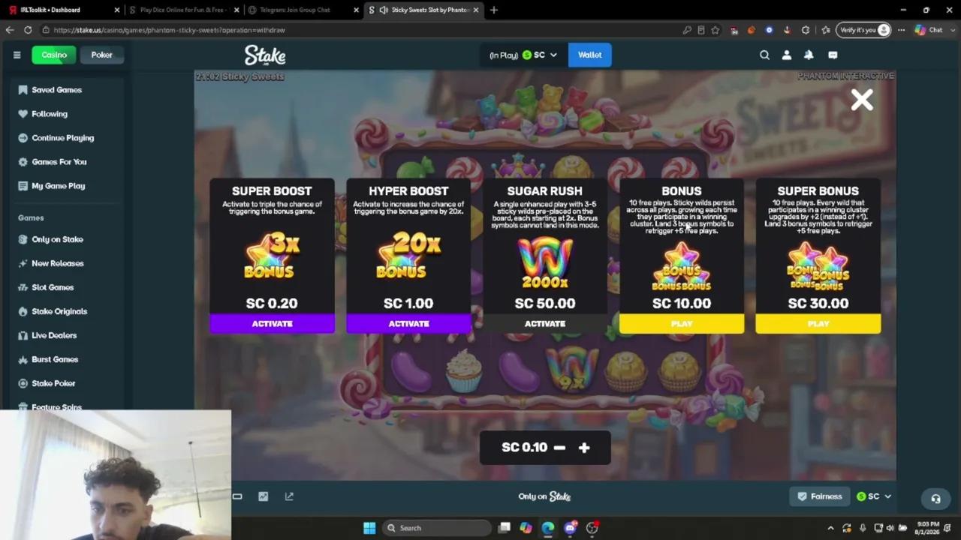Open the Stake site search
Image resolution: width=961 pixels, height=540 pixels.
click(764, 55)
